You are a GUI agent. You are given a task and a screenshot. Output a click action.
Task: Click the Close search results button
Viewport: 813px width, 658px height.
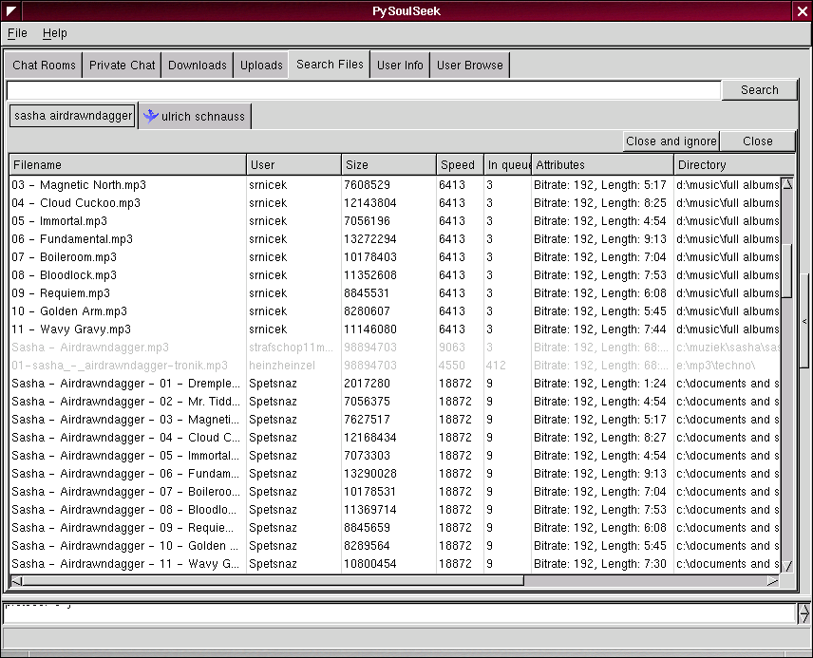pos(758,141)
